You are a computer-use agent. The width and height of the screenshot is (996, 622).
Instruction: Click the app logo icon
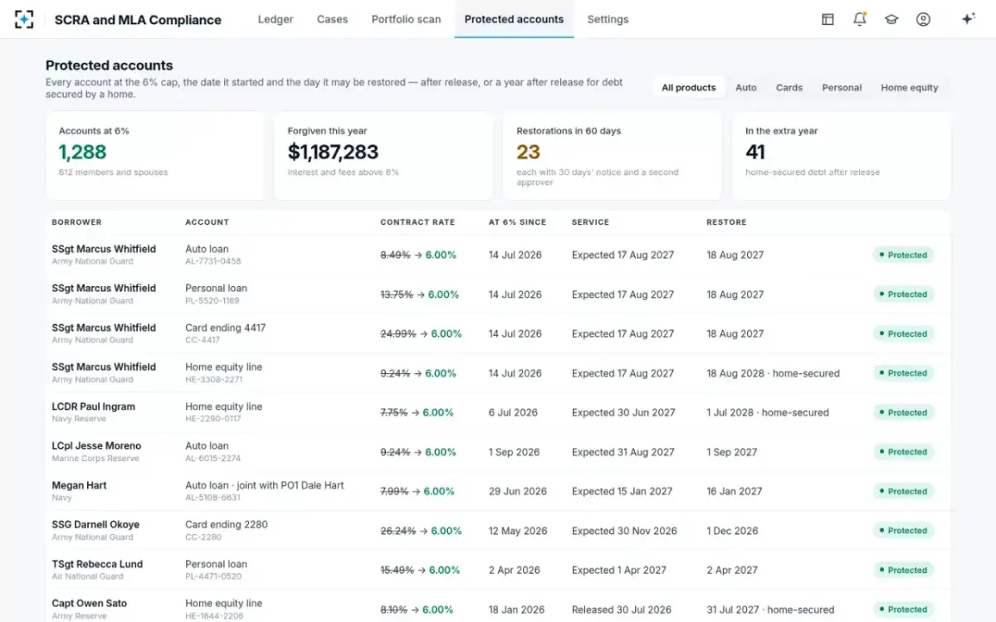24,19
